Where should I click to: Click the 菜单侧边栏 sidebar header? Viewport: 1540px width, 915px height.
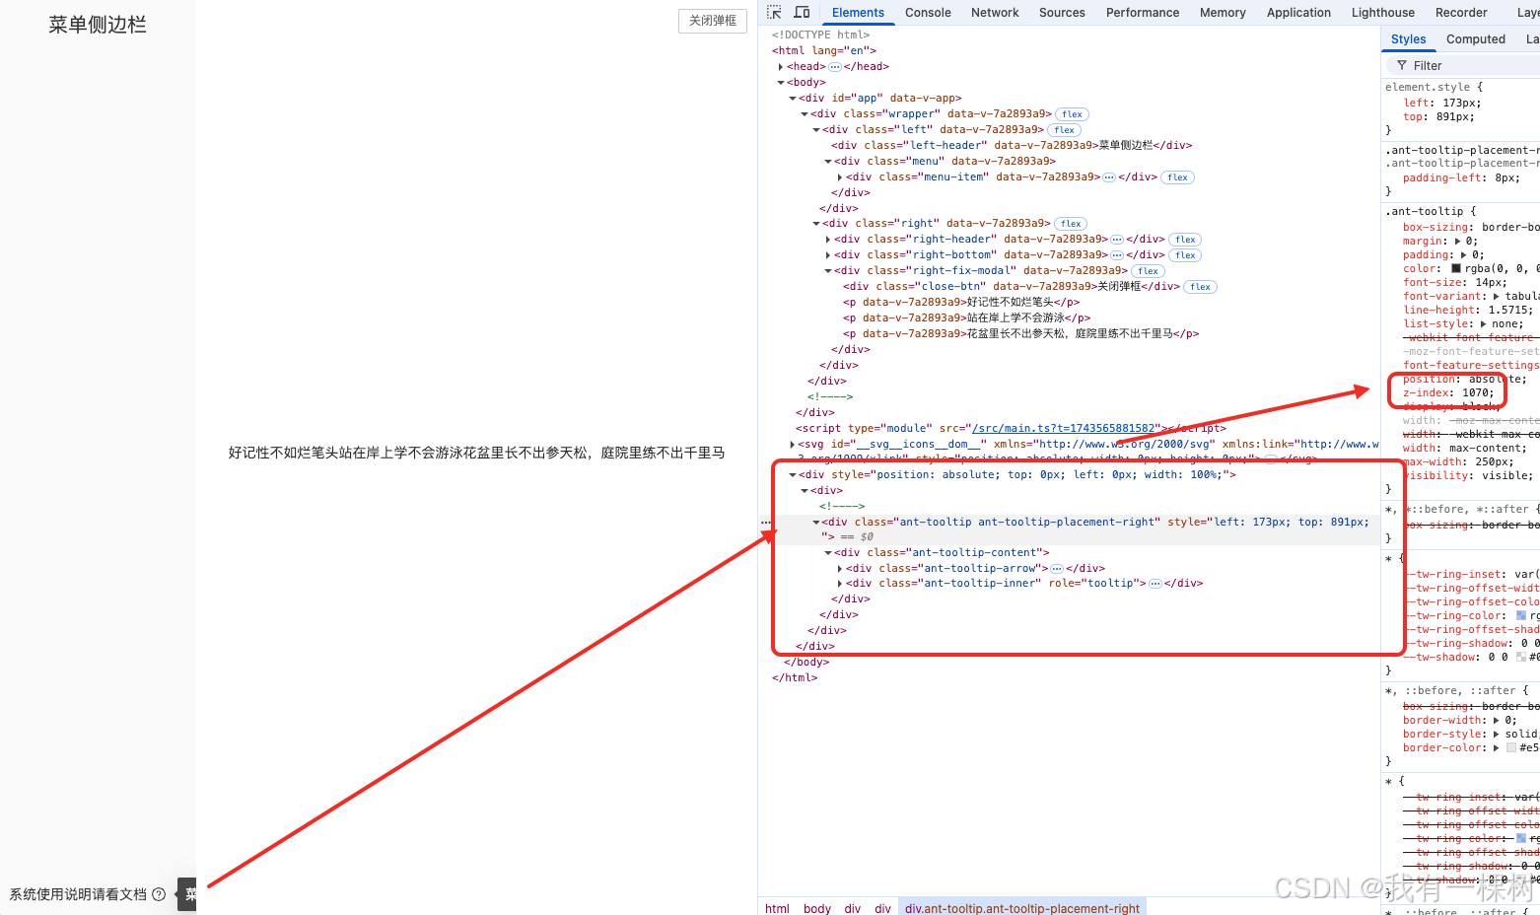(x=98, y=25)
